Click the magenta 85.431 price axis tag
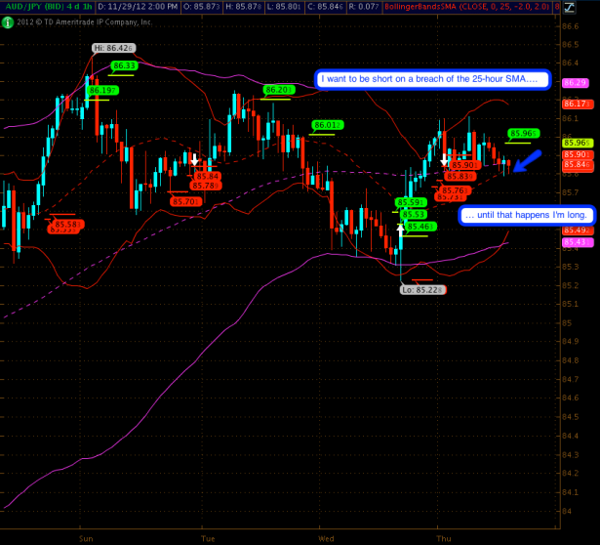 [x=578, y=242]
